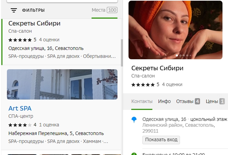This screenshot has width=228, height=155.
Task: Click the results list scrollbar
Action: [x=121, y=52]
